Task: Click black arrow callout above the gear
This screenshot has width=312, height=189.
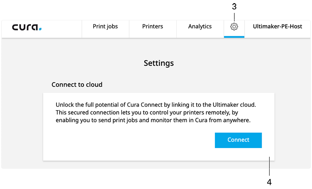Action: pos(234,10)
